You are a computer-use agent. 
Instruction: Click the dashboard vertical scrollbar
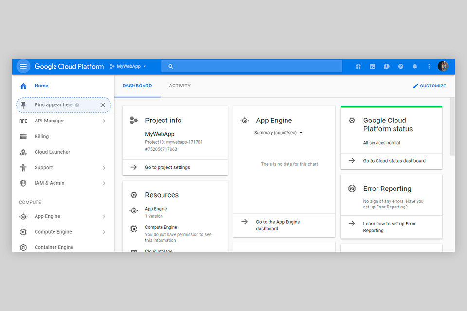pyautogui.click(x=453, y=126)
